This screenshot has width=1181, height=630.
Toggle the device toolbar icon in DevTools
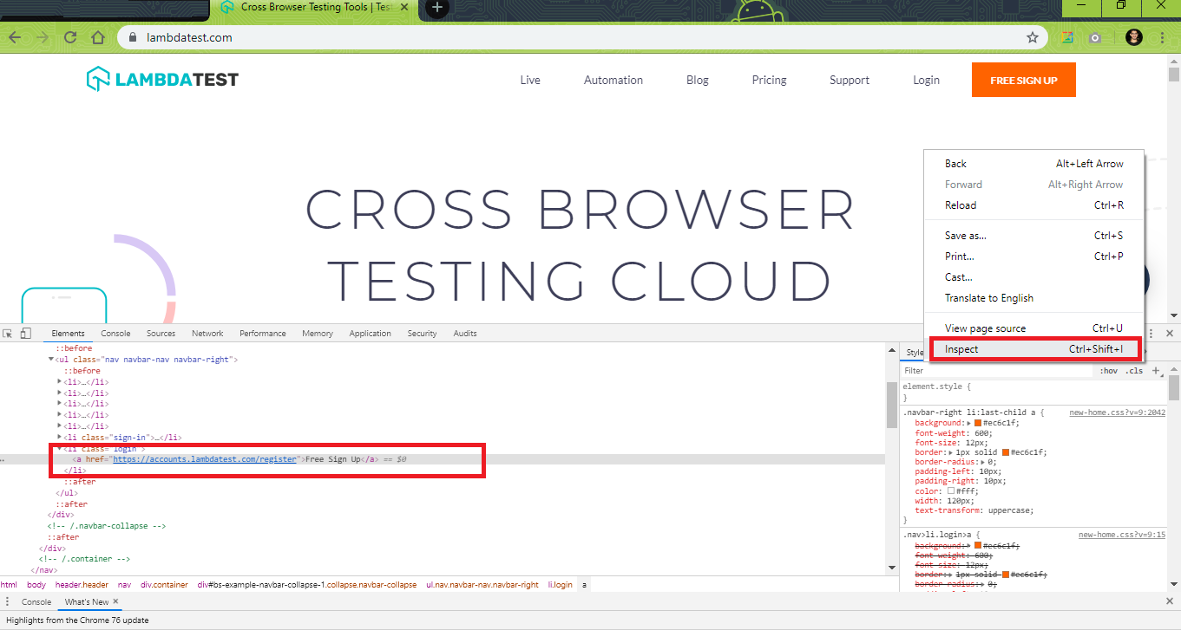[x=26, y=334]
